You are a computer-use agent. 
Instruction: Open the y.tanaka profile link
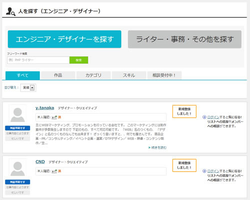[x=45, y=108]
